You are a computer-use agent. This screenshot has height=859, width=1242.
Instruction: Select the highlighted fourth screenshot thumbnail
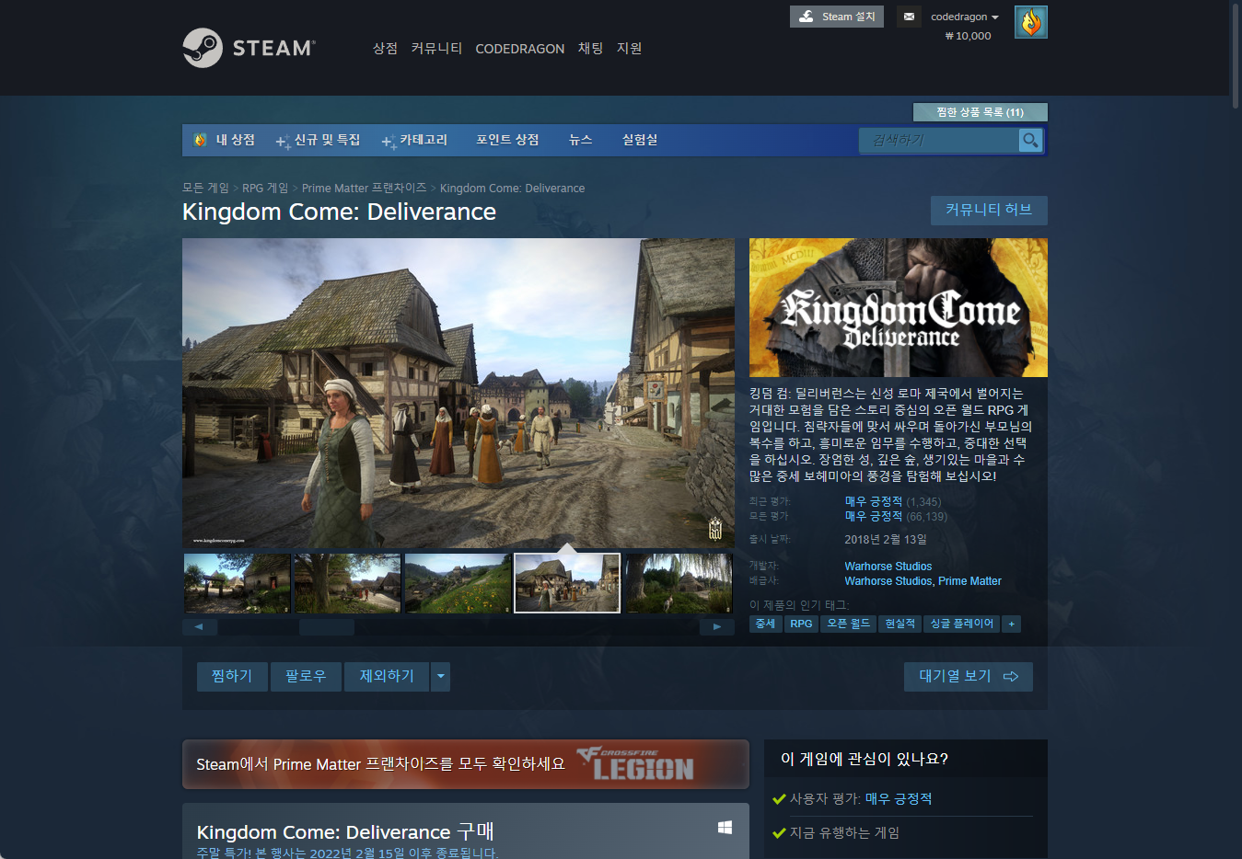pyautogui.click(x=567, y=583)
